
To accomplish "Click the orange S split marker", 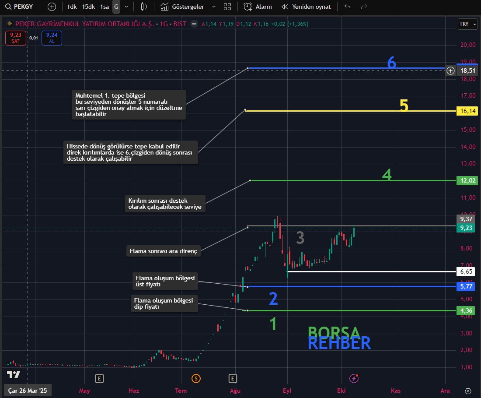I will click(196, 379).
